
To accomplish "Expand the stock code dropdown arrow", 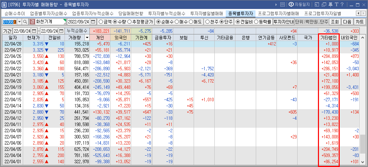I will 20,22.
